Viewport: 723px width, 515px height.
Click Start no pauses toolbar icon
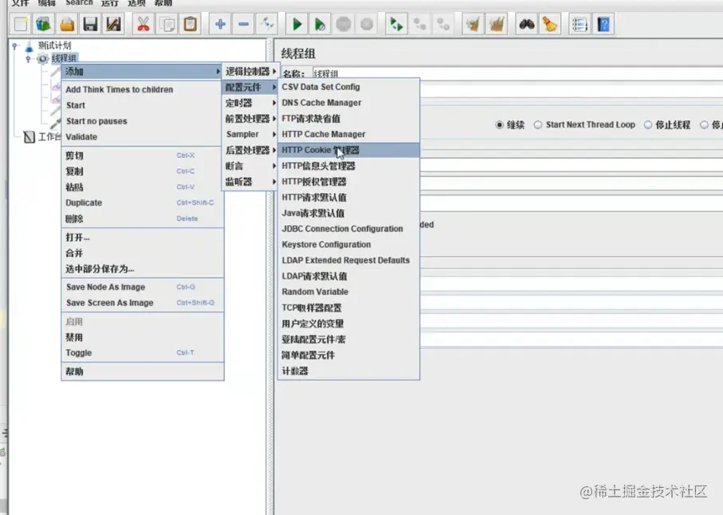click(320, 24)
